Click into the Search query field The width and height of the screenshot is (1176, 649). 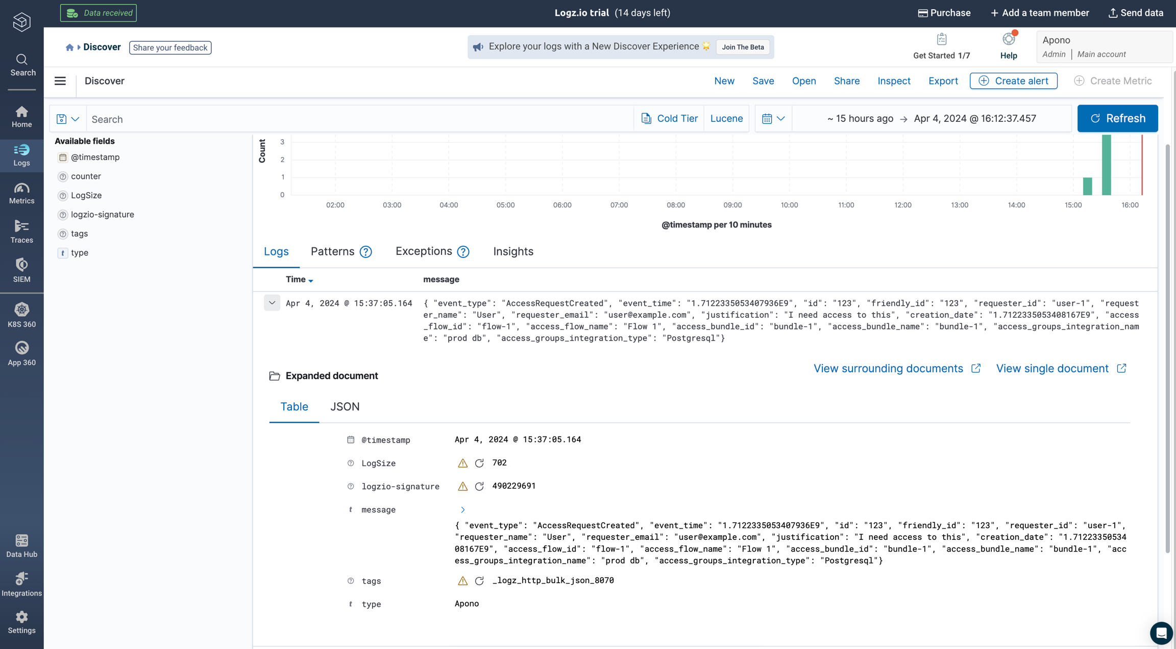[x=357, y=119]
